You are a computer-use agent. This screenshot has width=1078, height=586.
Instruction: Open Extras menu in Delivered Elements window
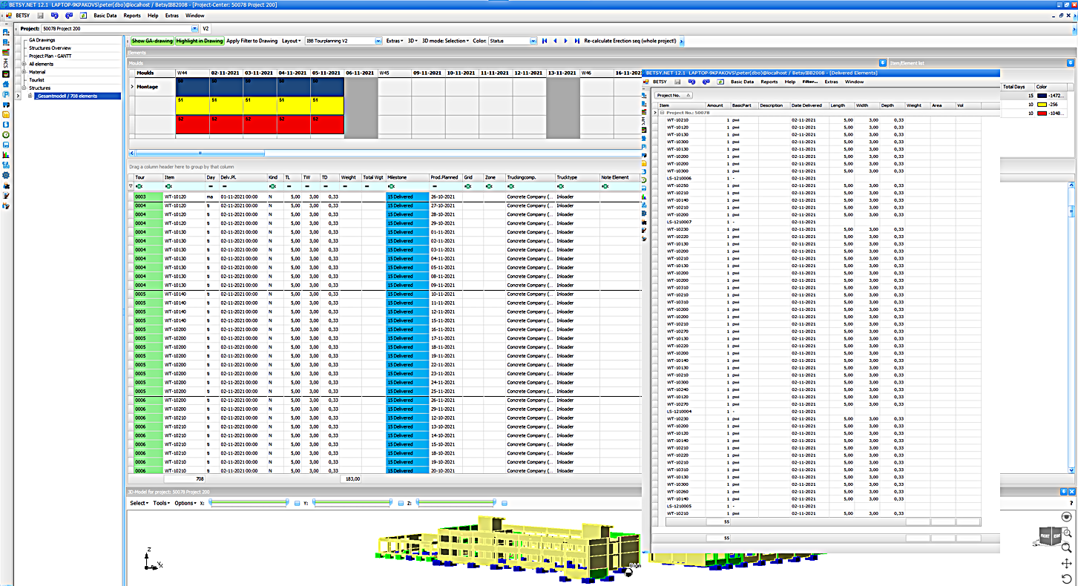(x=832, y=82)
